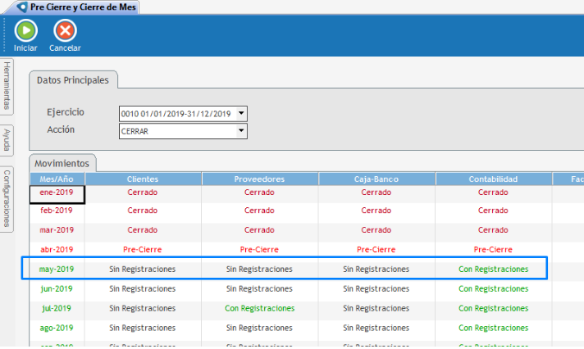Screen dimensions: 584x349
Task: Click the Proveedores column header
Action: [x=260, y=179]
